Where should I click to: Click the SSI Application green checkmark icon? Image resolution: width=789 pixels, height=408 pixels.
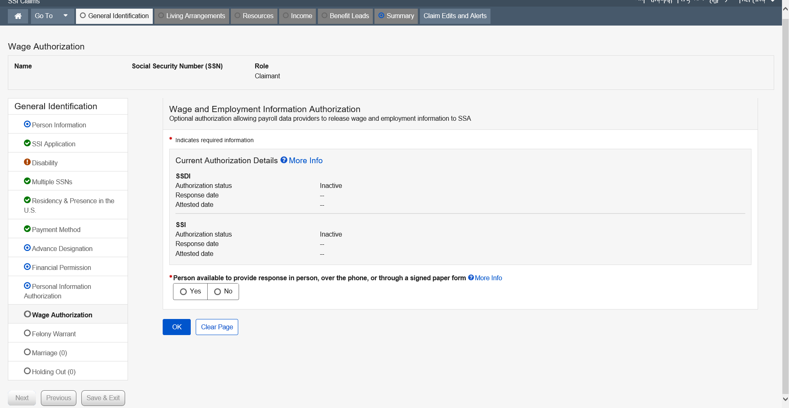[27, 143]
